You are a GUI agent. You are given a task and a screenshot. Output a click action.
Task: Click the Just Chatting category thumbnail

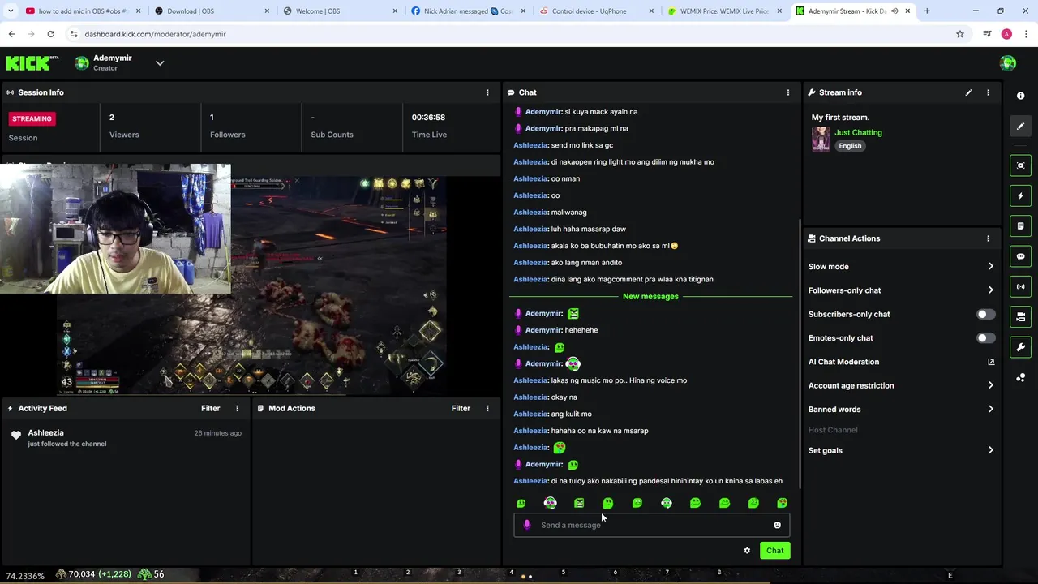(821, 139)
